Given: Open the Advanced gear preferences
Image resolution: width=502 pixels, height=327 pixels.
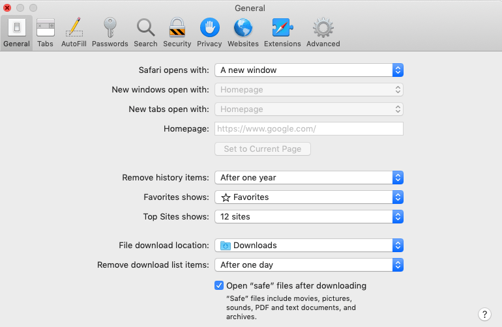Looking at the screenshot, I should pos(323,33).
